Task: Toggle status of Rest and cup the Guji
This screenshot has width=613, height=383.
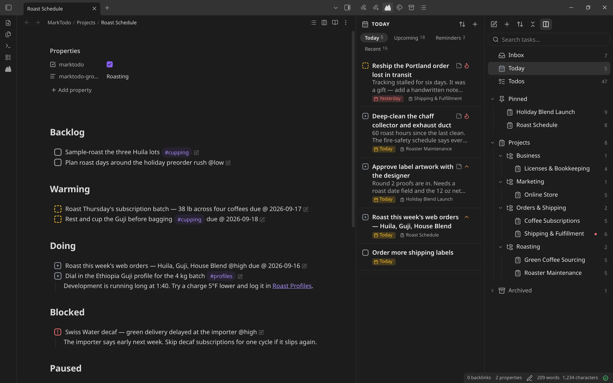Action: click(58, 219)
